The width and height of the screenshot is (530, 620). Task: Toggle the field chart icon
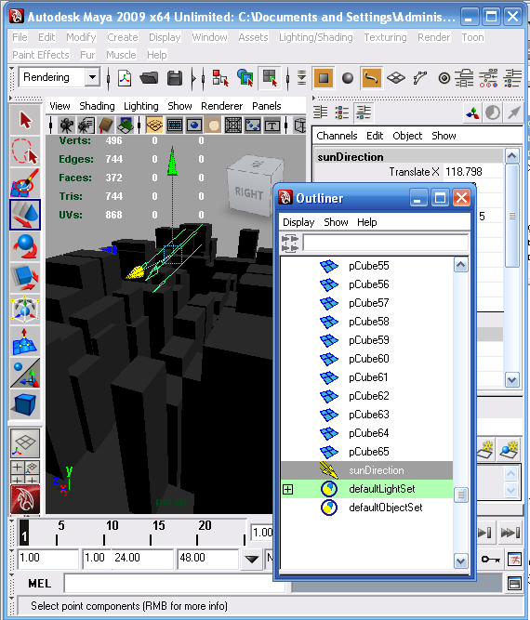point(233,126)
